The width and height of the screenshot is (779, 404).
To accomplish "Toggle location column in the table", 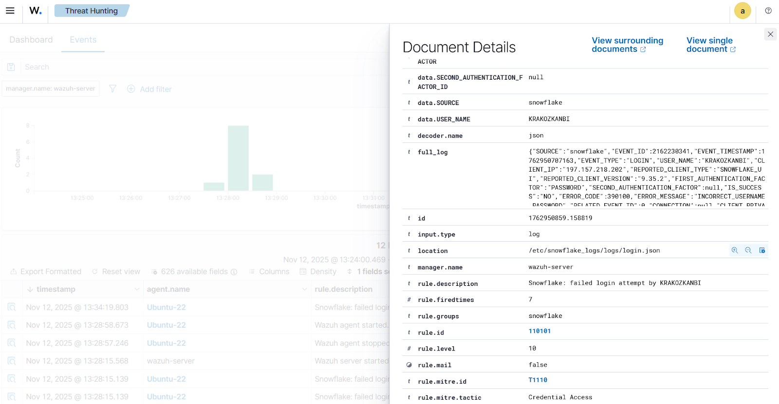I will click(762, 250).
